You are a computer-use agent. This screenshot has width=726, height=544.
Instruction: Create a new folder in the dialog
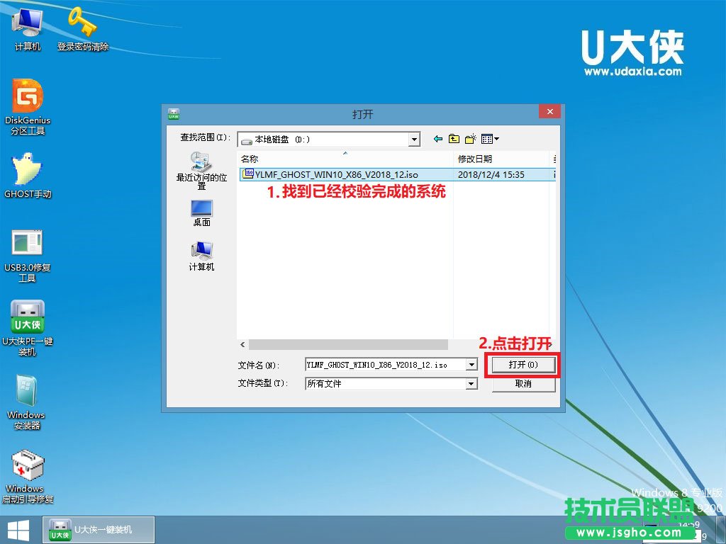coord(470,138)
